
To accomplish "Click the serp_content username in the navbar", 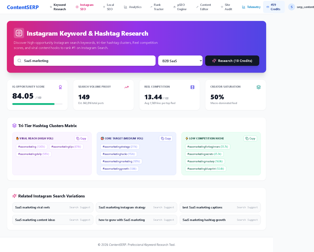I will (x=305, y=7).
